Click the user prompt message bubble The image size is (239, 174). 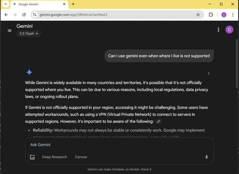(x=159, y=56)
